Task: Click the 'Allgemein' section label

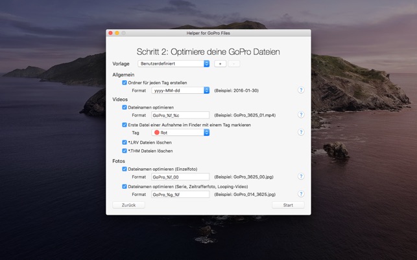Action: (x=123, y=75)
